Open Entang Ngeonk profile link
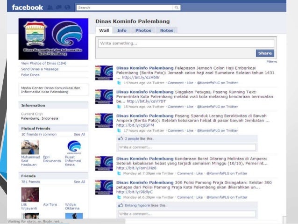Screen dimensions: 298x224 (136, 206)
